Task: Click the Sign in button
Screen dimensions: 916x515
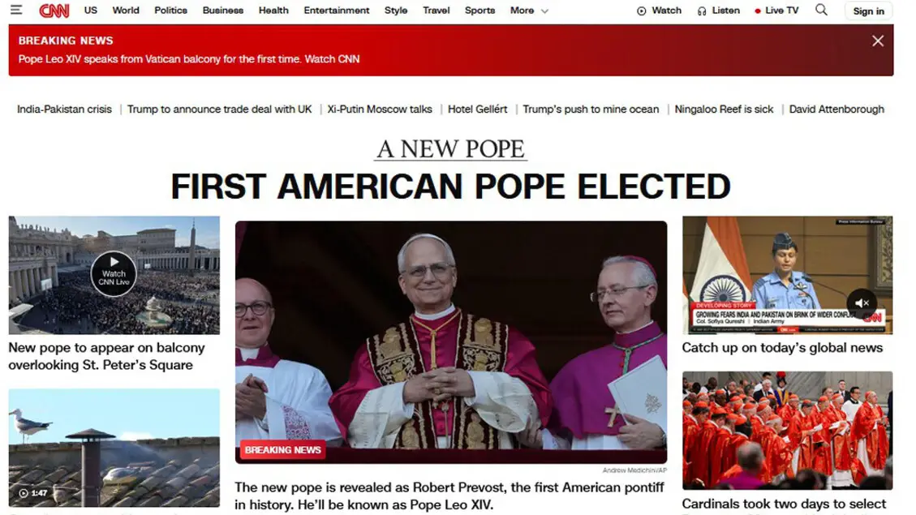Action: [868, 11]
